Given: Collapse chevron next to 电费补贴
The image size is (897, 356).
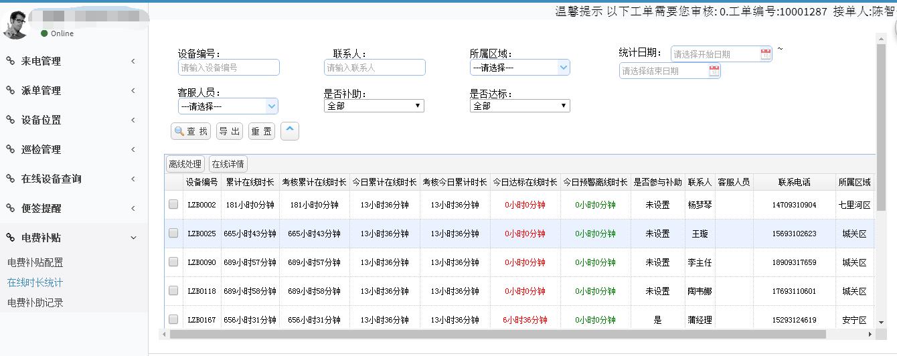Looking at the screenshot, I should [133, 238].
